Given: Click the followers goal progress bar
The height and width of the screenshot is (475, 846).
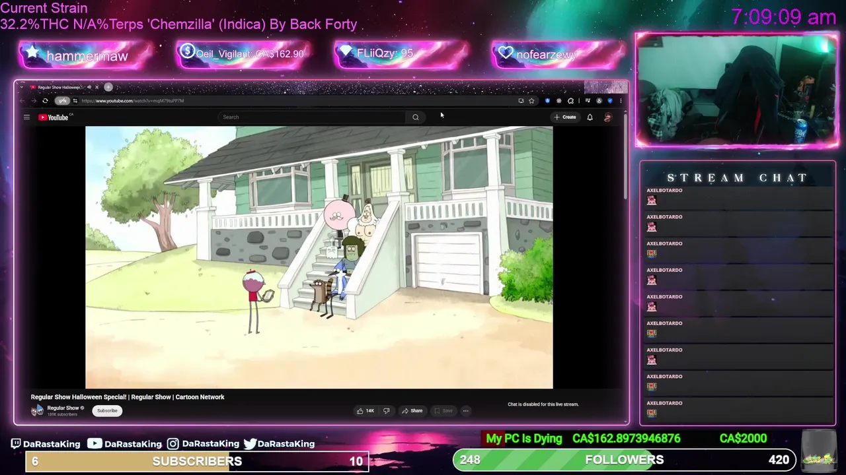Looking at the screenshot, I should pyautogui.click(x=624, y=460).
